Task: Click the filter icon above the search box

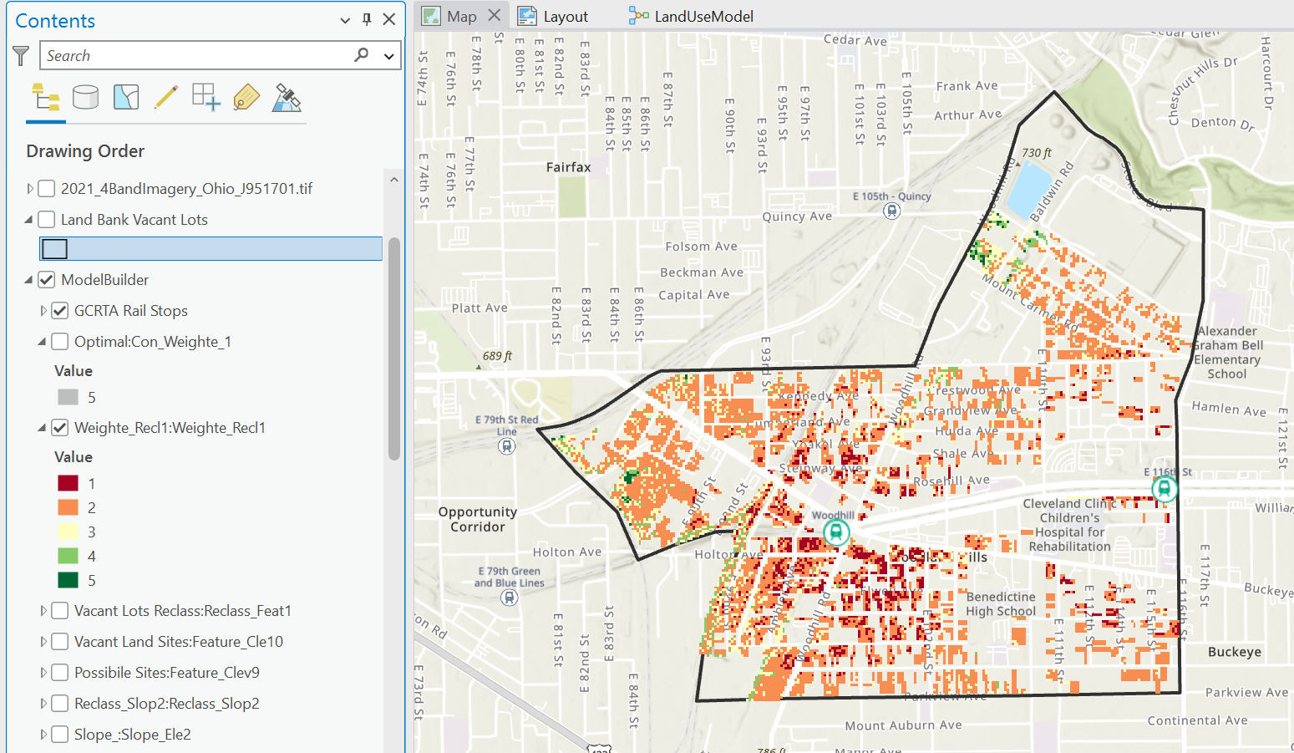Action: (20, 55)
